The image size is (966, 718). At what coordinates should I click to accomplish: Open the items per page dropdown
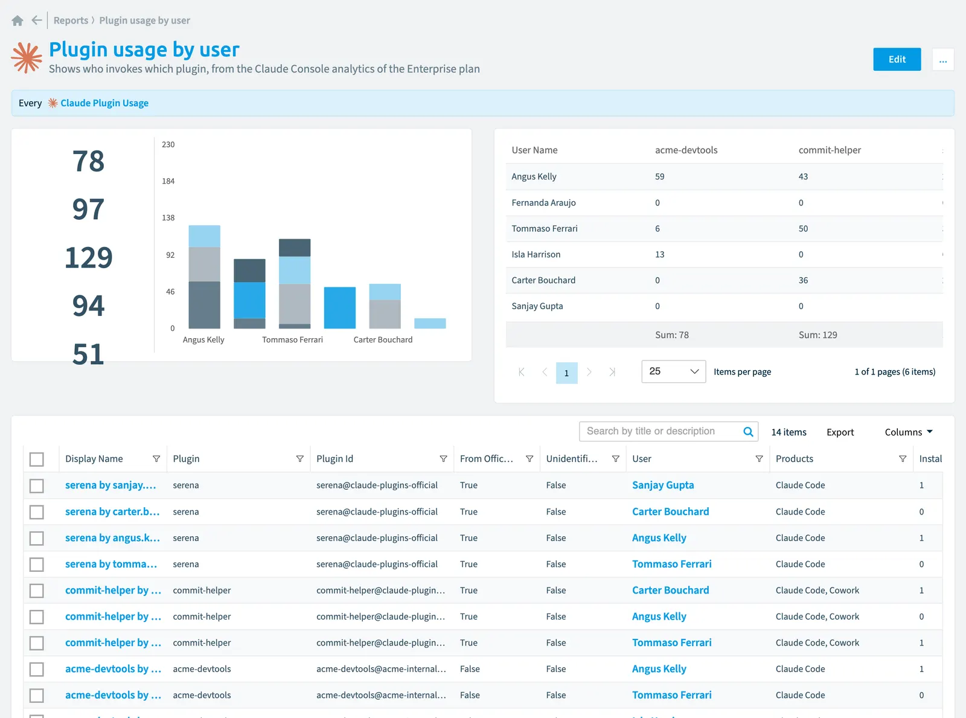674,371
